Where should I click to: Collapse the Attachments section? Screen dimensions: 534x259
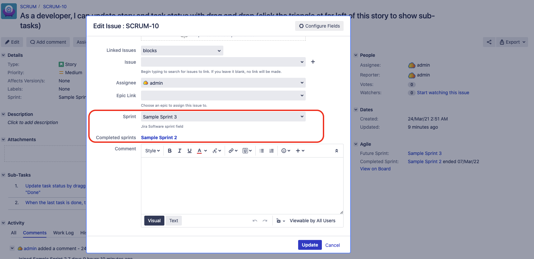coord(3,140)
